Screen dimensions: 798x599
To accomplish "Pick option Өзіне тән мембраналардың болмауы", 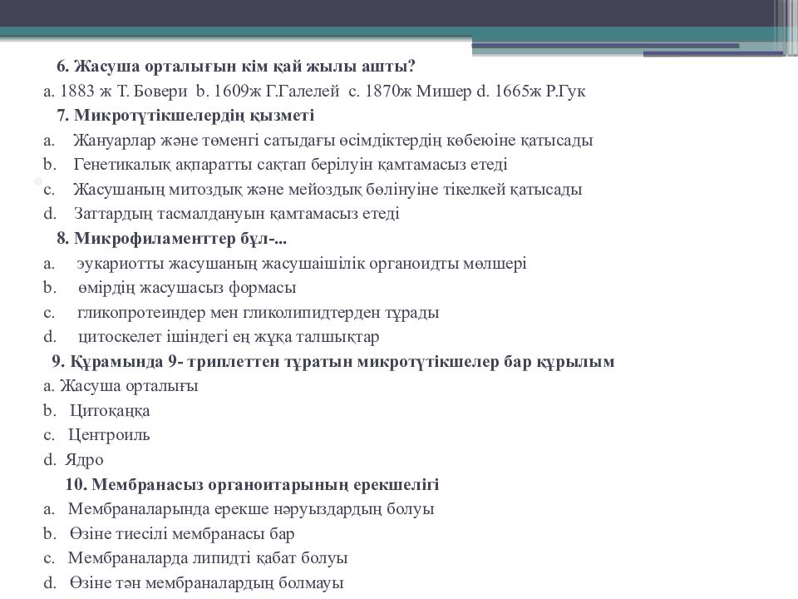I will 194,582.
